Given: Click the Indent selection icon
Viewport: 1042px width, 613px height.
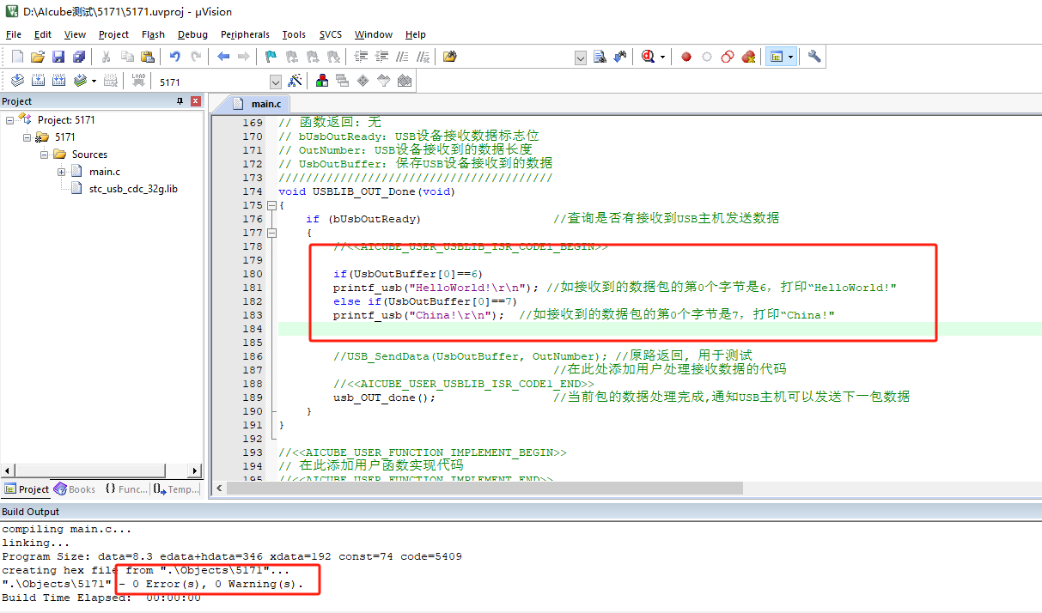Looking at the screenshot, I should coord(361,57).
